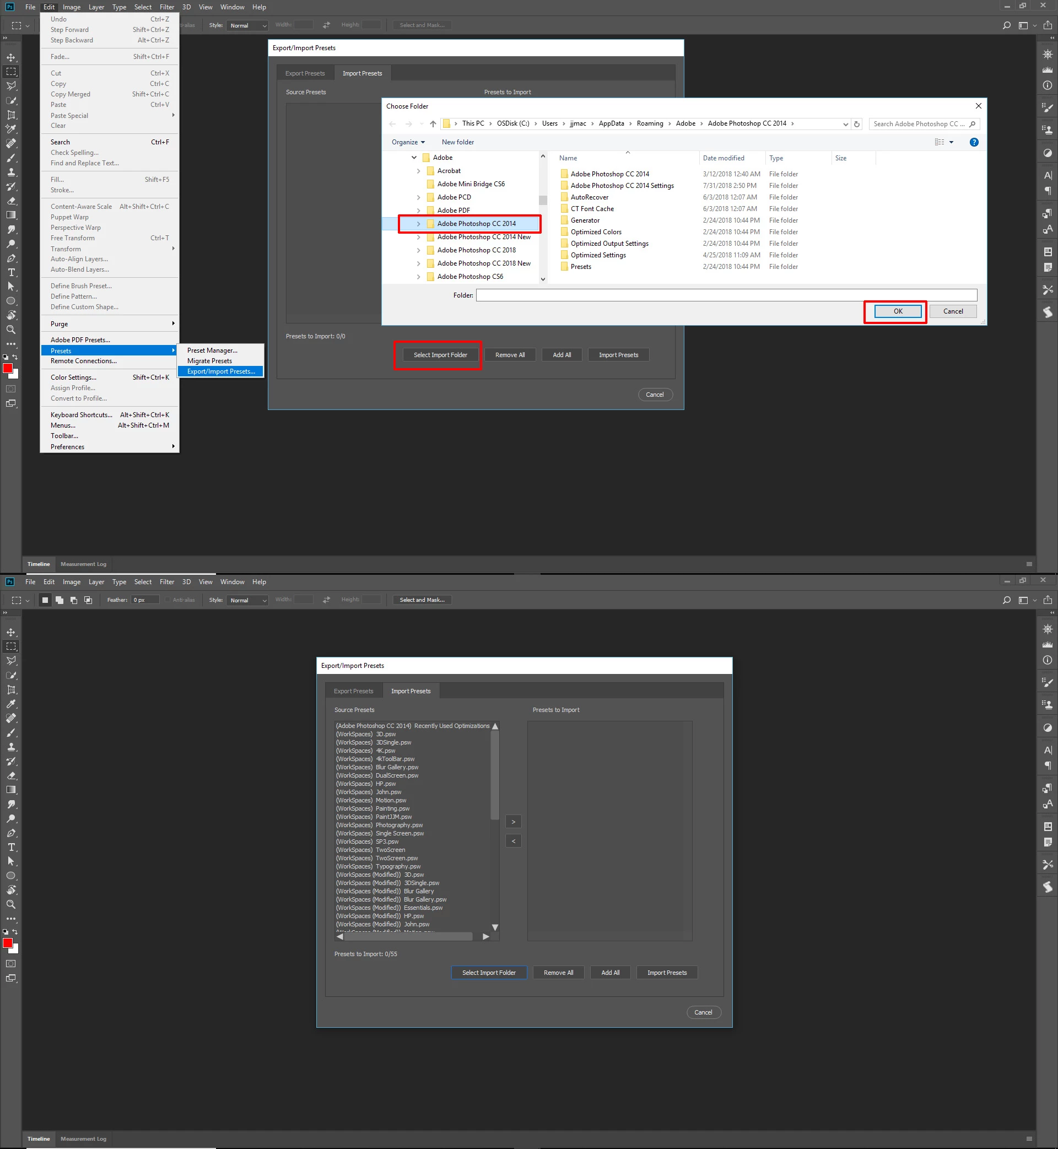Image resolution: width=1058 pixels, height=1149 pixels.
Task: Click the change view icon in Choose Folder
Action: (940, 142)
